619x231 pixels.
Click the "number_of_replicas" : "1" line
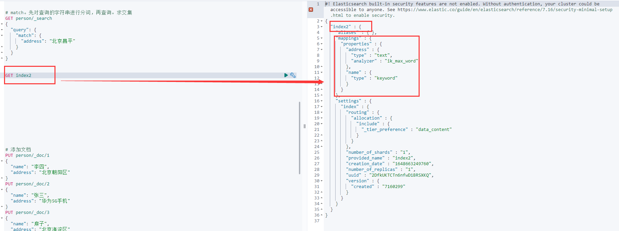coord(381,169)
